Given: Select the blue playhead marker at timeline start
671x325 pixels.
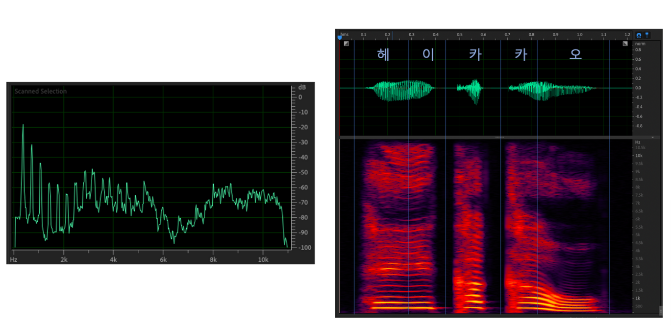Looking at the screenshot, I should coord(339,37).
